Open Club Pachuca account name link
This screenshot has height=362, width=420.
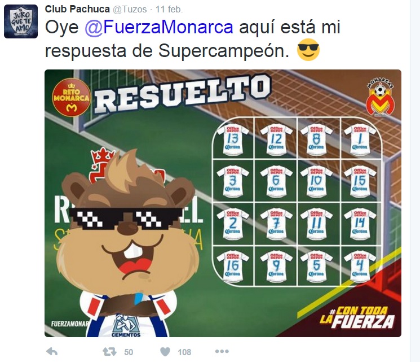(x=77, y=9)
